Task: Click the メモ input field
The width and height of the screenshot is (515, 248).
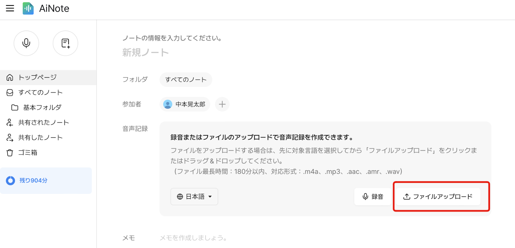Action: coord(325,238)
